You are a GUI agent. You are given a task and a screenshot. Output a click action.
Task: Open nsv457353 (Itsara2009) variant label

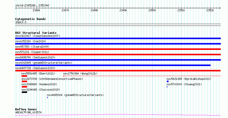click(32, 47)
